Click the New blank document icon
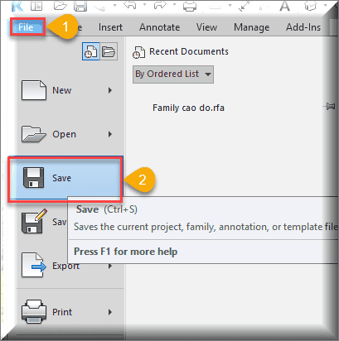The width and height of the screenshot is (339, 341). (x=34, y=90)
